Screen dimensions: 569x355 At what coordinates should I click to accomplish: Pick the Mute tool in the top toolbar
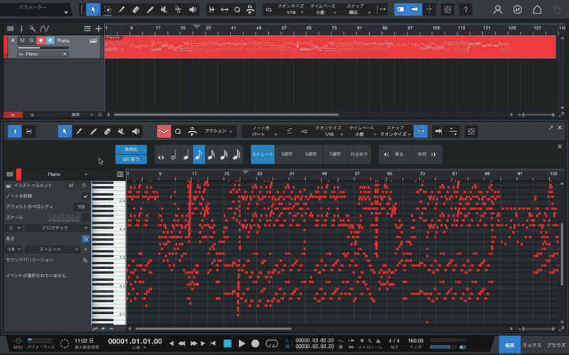[x=164, y=10]
